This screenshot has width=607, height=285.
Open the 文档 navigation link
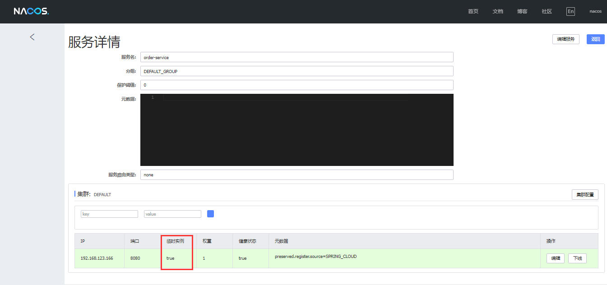[x=497, y=11]
